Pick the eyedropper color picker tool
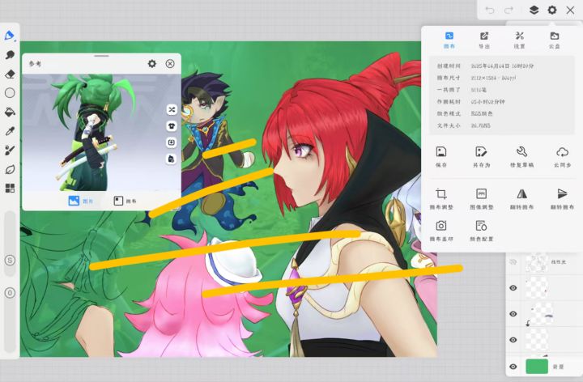The width and height of the screenshot is (583, 382). tap(10, 131)
